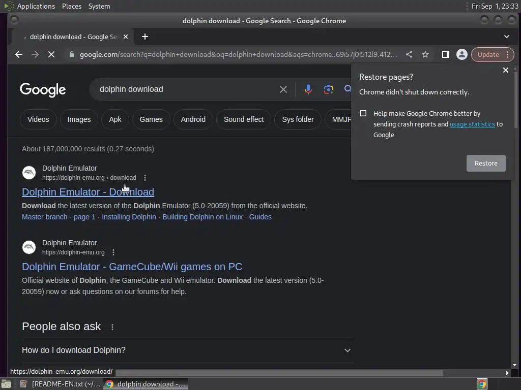The width and height of the screenshot is (521, 390).
Task: Close the dolphin download tab
Action: (x=126, y=37)
